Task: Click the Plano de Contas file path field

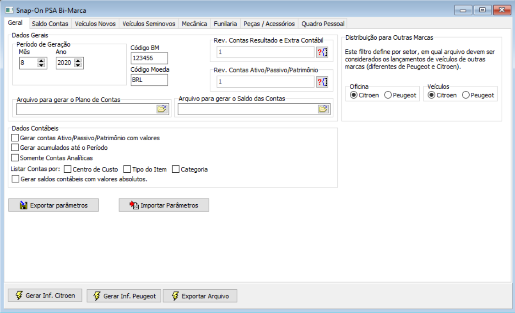Action: [x=87, y=109]
